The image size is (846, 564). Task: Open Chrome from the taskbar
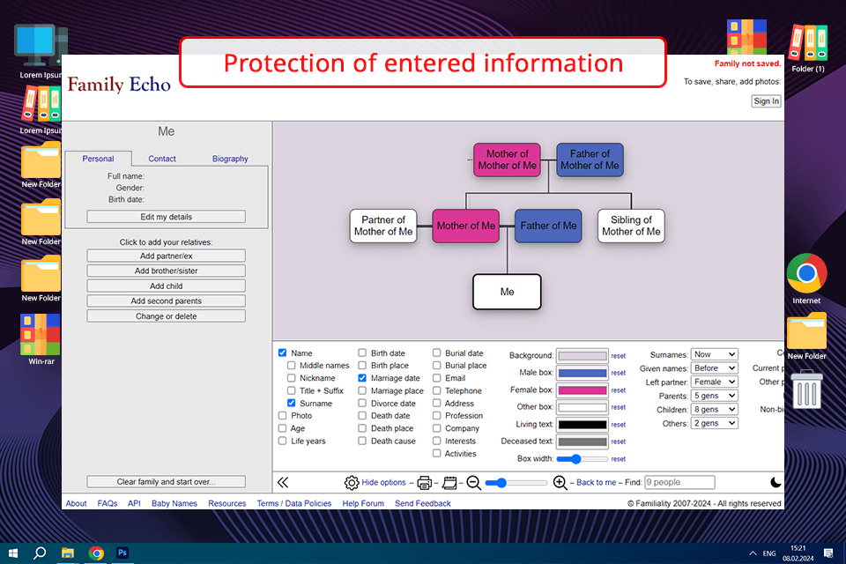tap(96, 553)
